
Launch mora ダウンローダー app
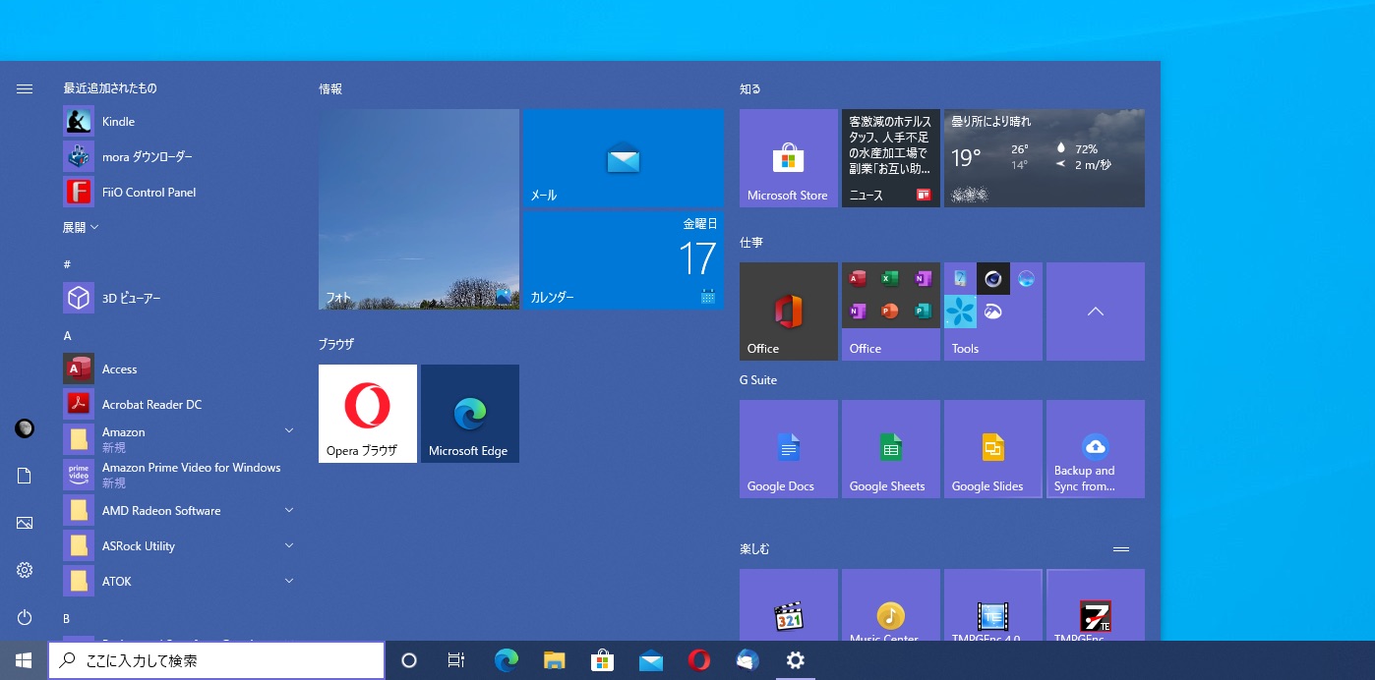(x=177, y=157)
